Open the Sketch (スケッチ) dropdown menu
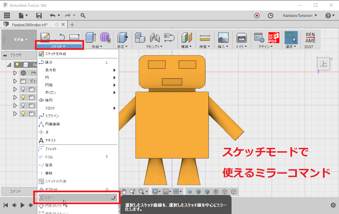339x214 pixels. [x=59, y=46]
